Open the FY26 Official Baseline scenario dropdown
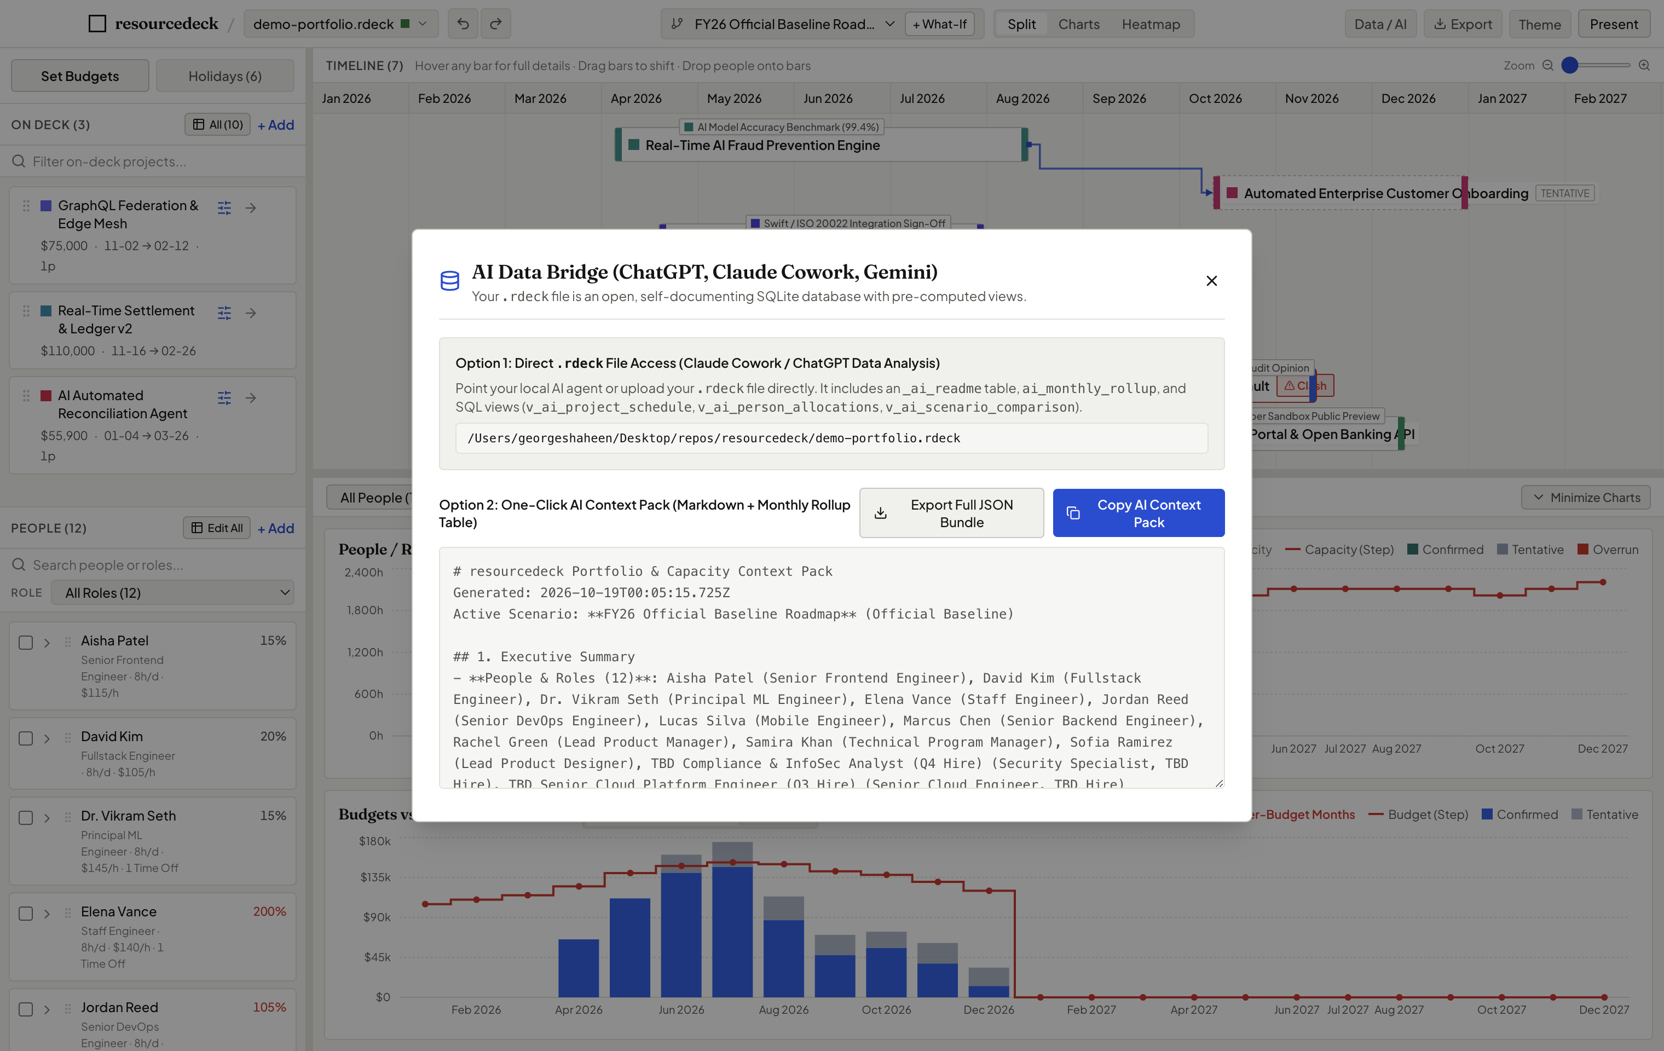The height and width of the screenshot is (1051, 1664). coord(784,24)
